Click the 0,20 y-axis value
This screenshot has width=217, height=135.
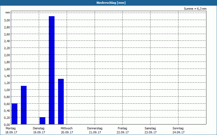point(7,118)
